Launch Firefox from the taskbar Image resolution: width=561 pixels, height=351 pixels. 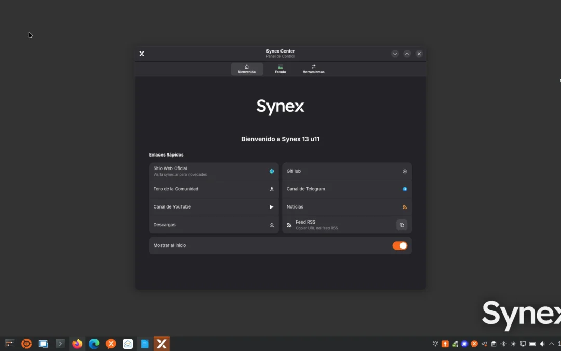77,344
